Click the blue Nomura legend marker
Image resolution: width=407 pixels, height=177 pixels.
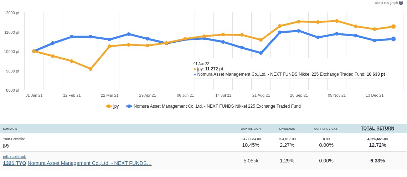pos(129,106)
